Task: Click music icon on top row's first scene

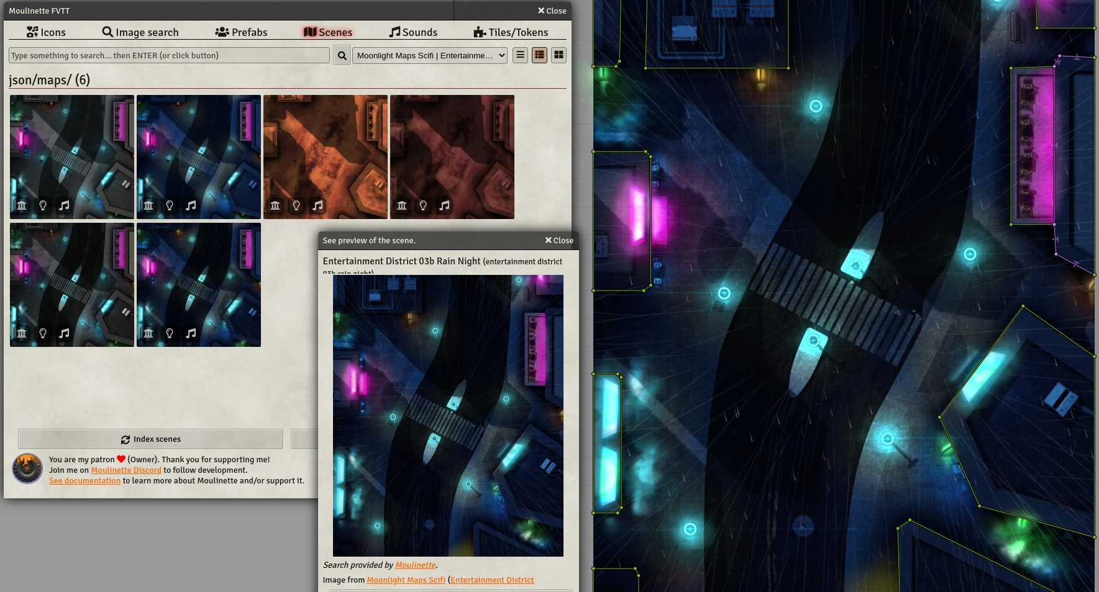Action: tap(64, 205)
